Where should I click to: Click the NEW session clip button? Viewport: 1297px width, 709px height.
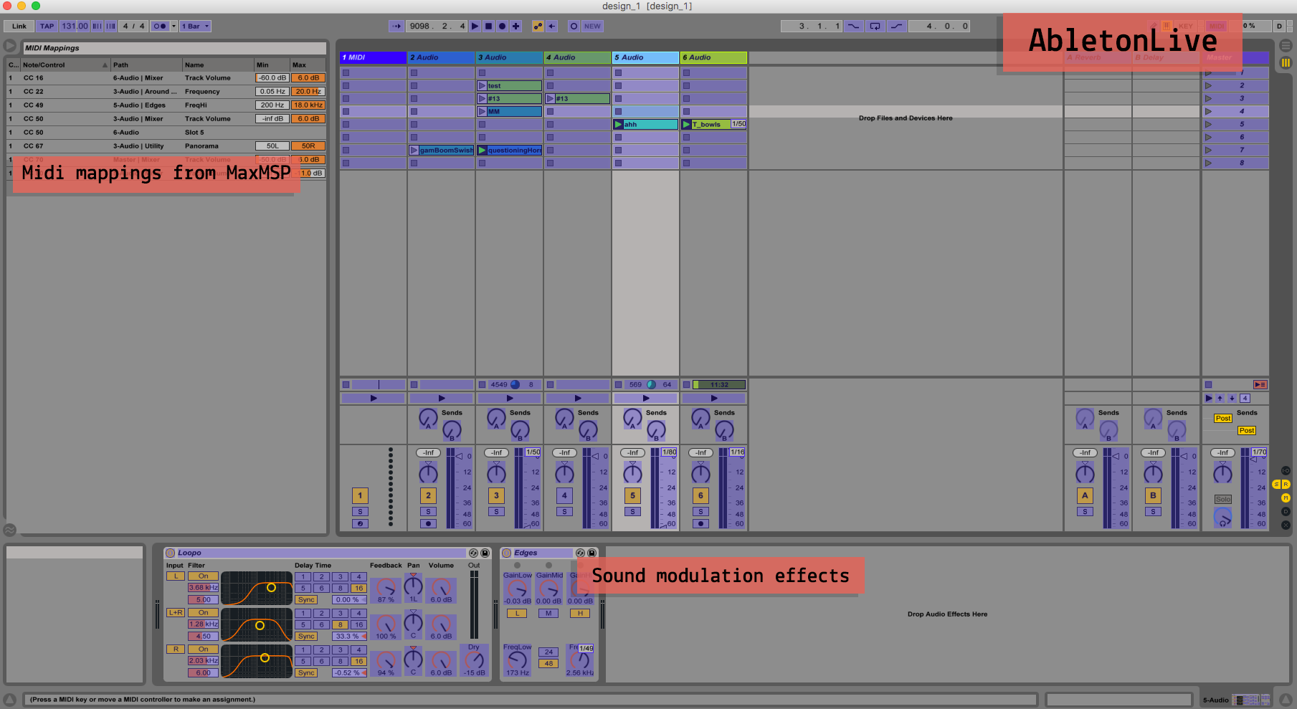click(x=592, y=26)
